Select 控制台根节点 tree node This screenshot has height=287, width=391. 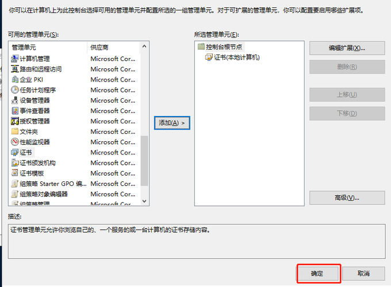(x=224, y=46)
